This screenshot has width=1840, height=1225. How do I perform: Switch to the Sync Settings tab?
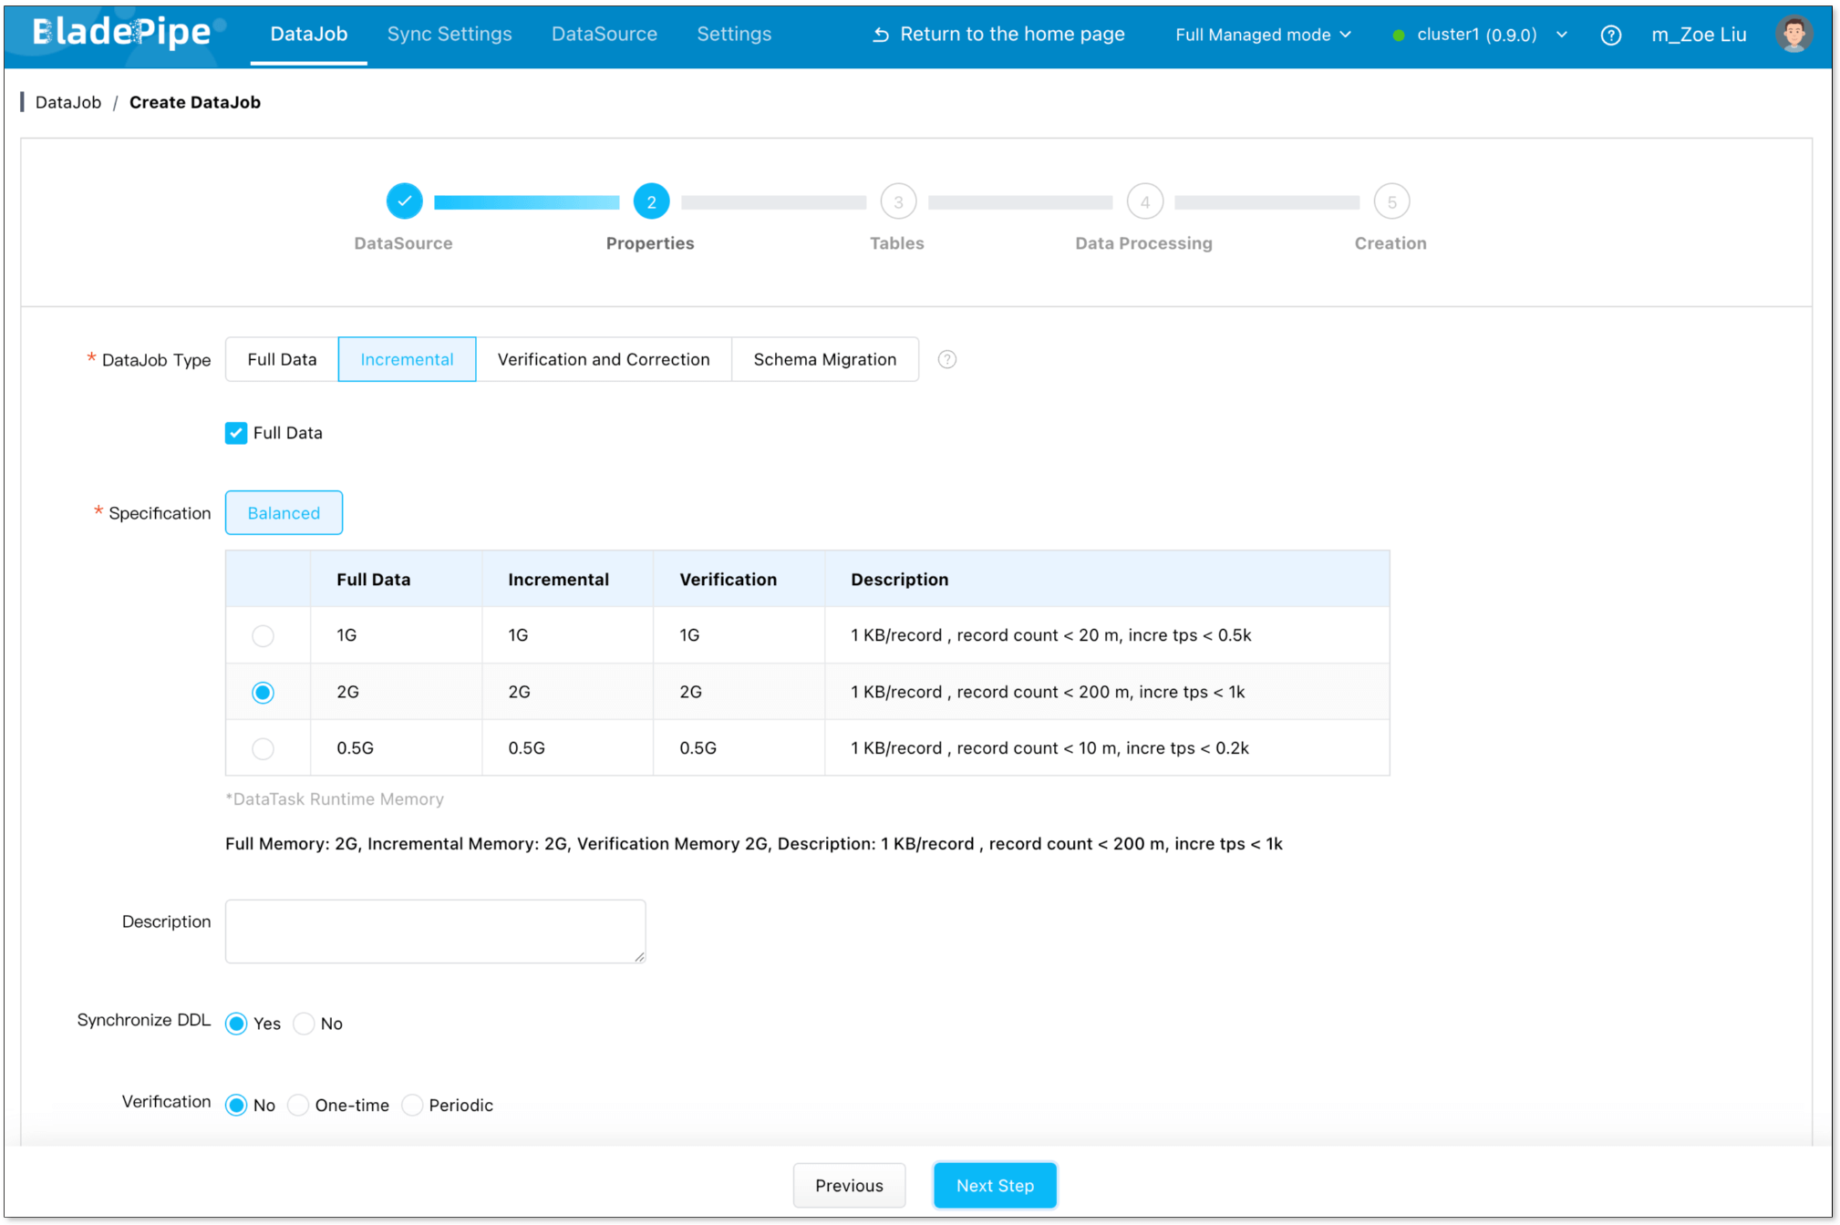(449, 34)
